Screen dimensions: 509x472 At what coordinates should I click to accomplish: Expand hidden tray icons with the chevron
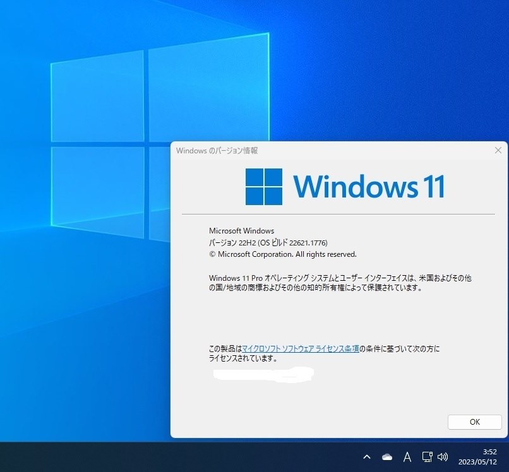pos(367,457)
